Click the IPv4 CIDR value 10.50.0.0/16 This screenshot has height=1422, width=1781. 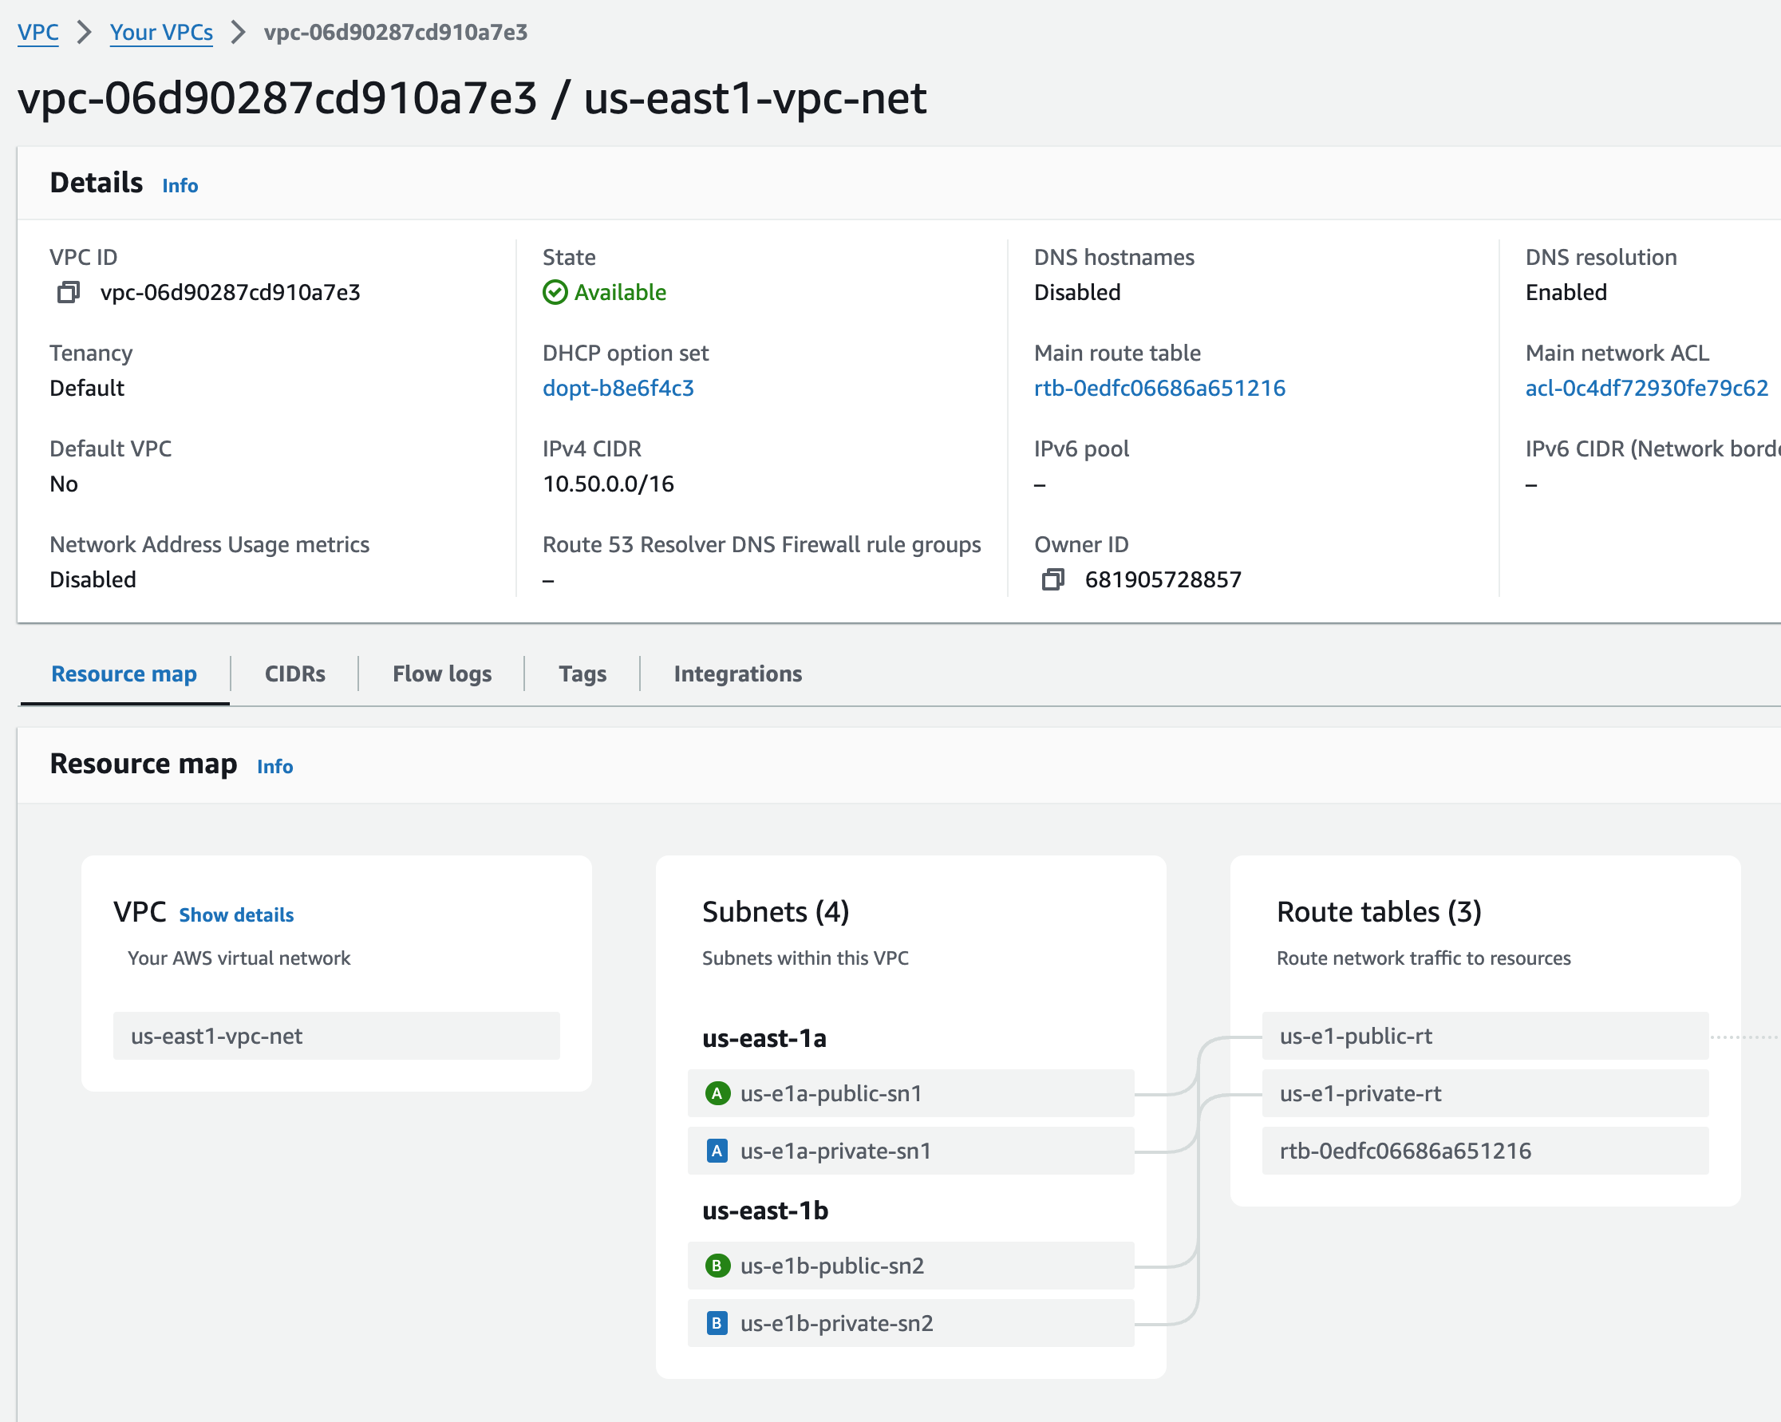[x=608, y=484]
